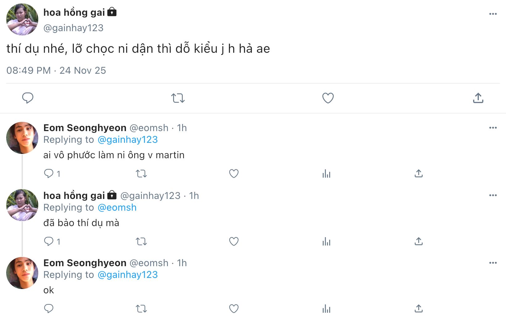Open hoa hồng gai's avatar on main tweet

pyautogui.click(x=22, y=19)
